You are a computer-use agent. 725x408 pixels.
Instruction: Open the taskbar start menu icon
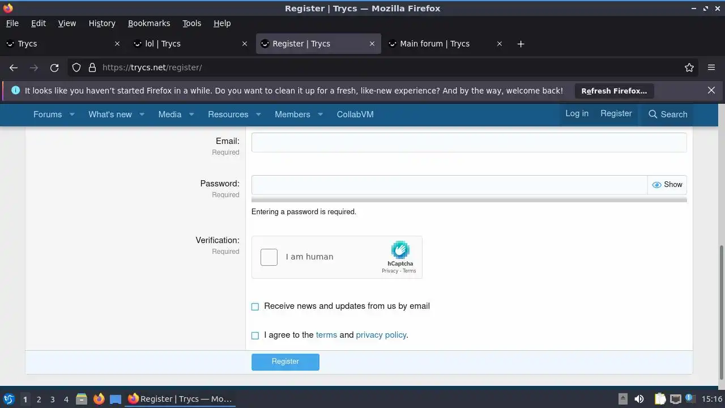pyautogui.click(x=9, y=399)
